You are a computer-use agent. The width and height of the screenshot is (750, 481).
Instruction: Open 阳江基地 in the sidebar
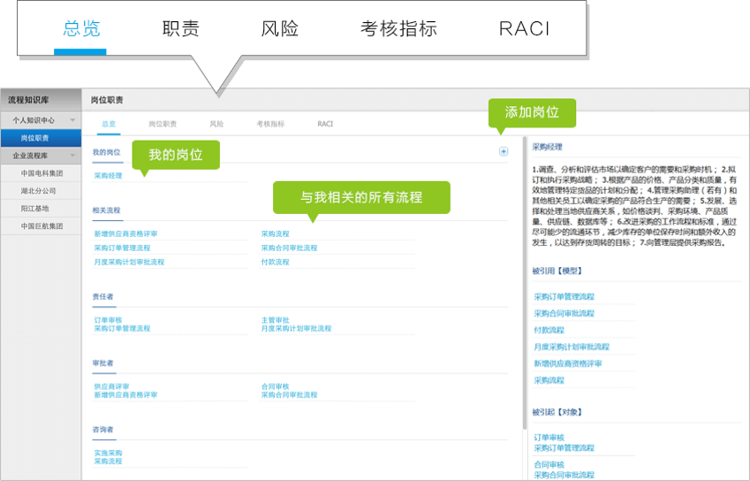[x=34, y=209]
